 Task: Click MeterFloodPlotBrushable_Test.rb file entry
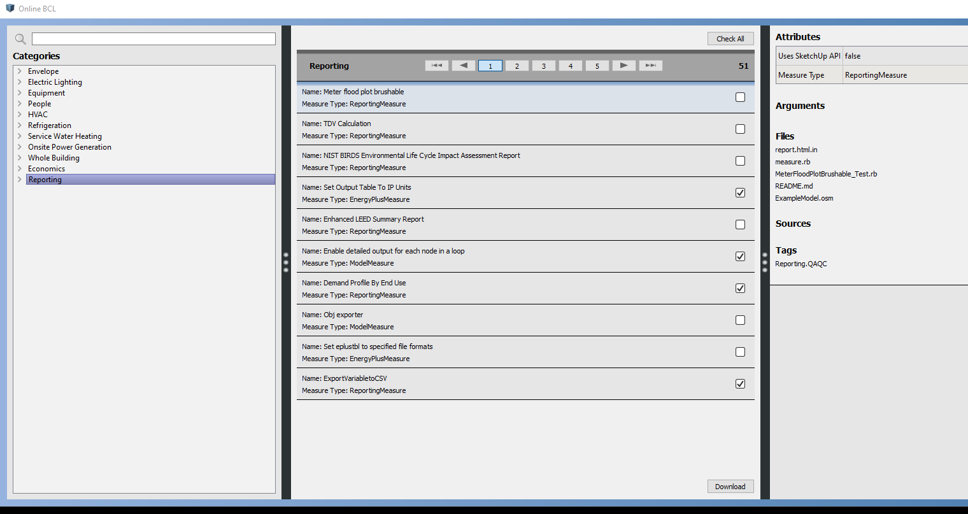tap(826, 174)
